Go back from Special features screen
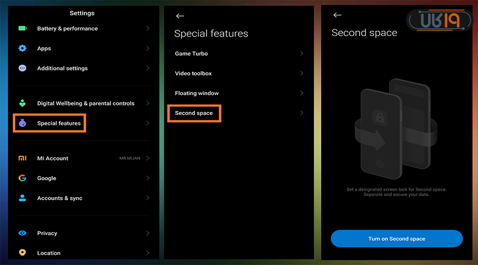The image size is (478, 265). (x=180, y=16)
